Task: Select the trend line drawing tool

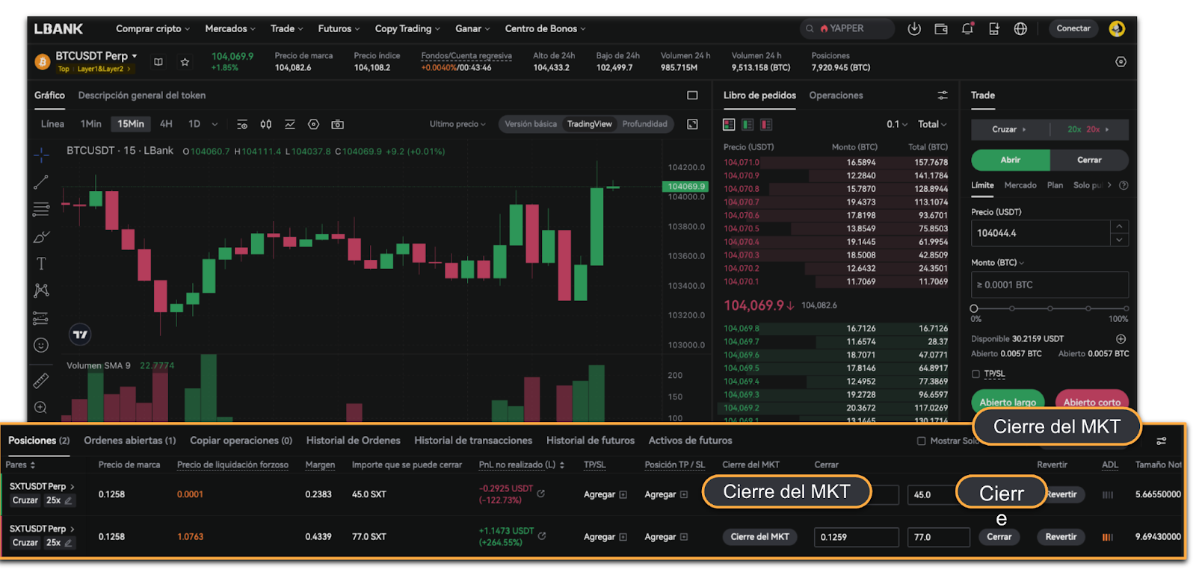Action: [x=41, y=182]
